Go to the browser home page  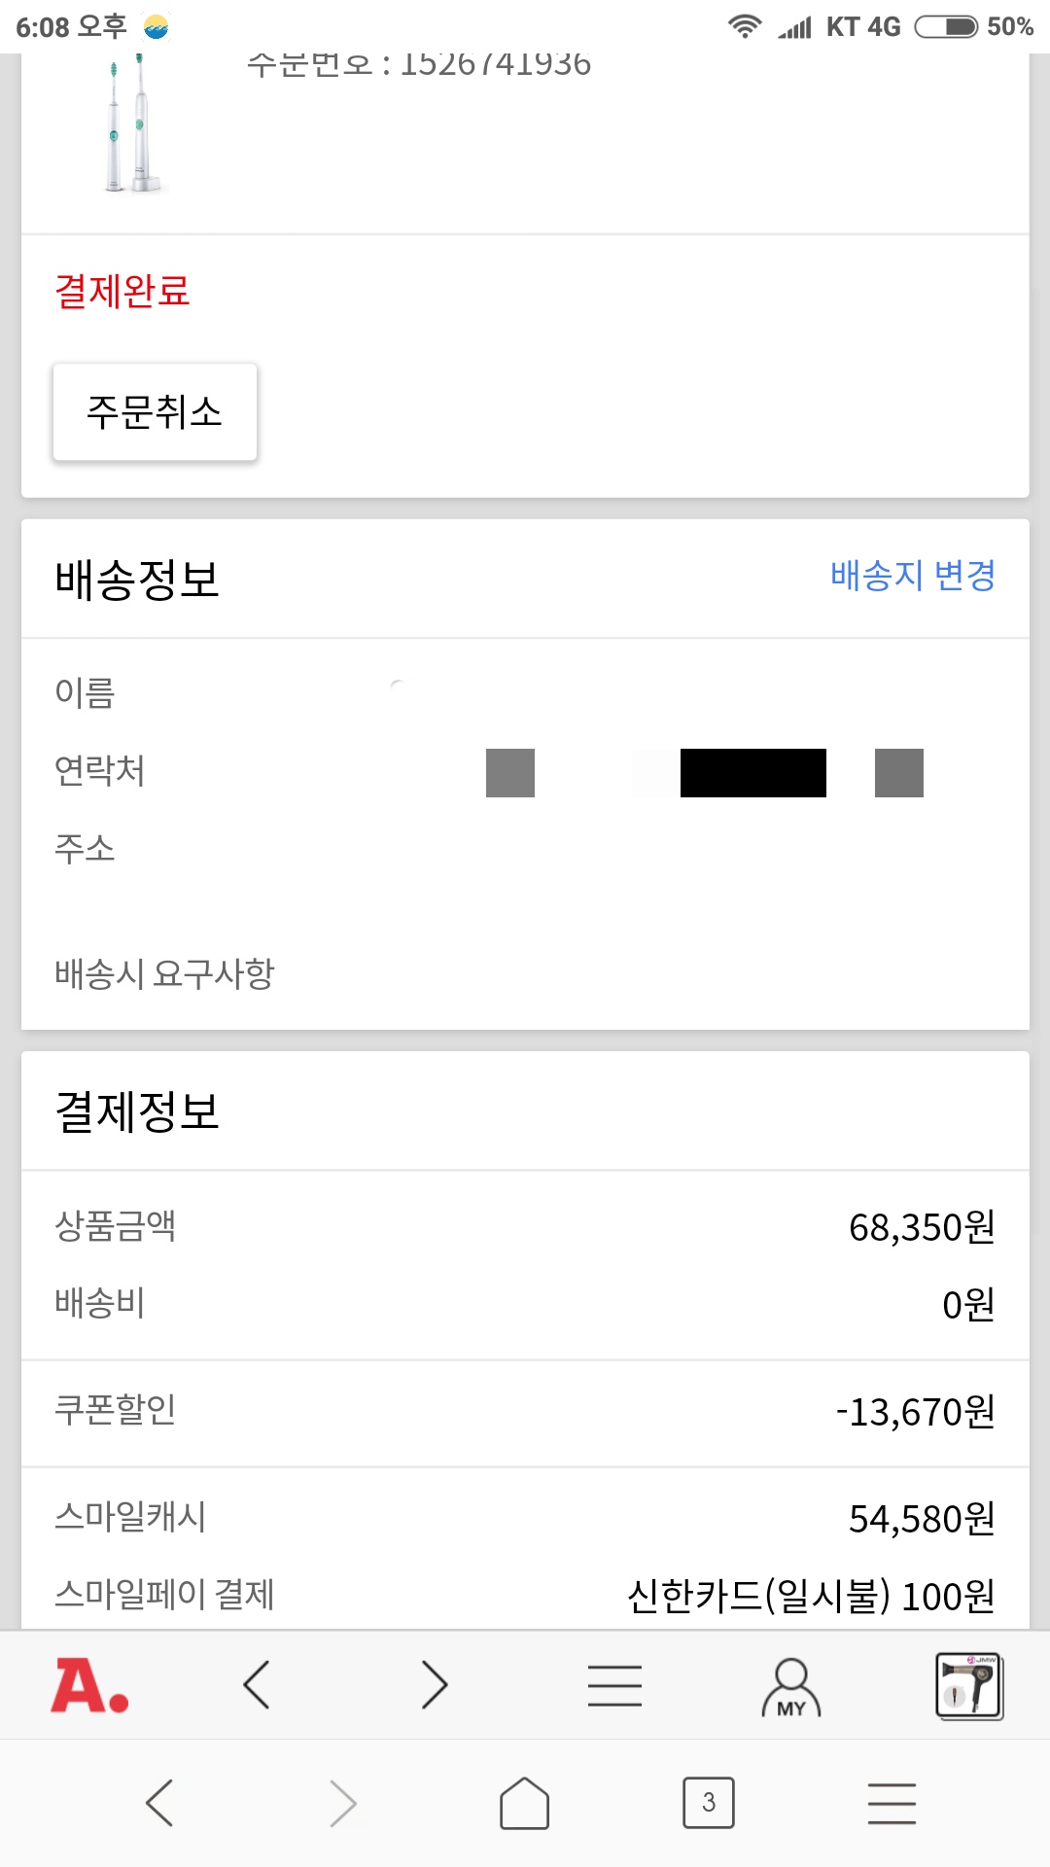tap(524, 1804)
